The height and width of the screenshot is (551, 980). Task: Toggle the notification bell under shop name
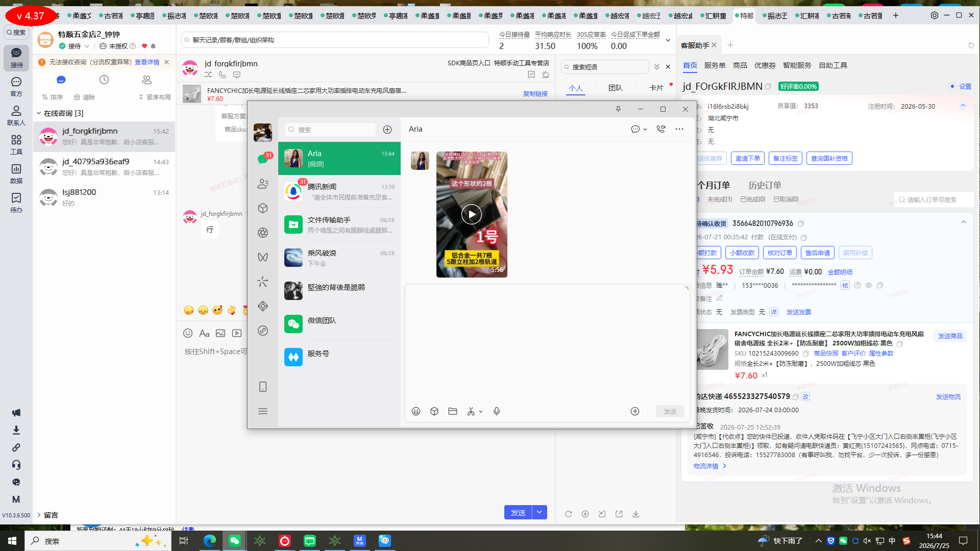pyautogui.click(x=153, y=46)
